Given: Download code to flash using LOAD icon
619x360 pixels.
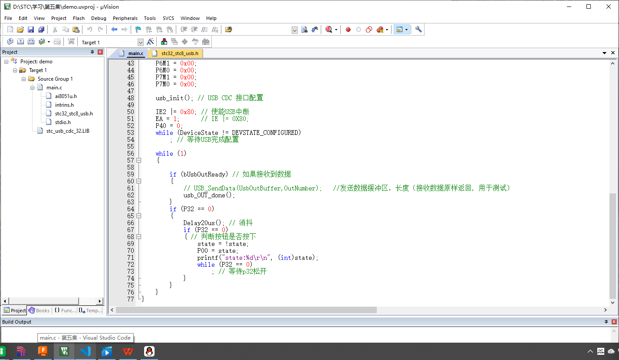Looking at the screenshot, I should point(71,41).
